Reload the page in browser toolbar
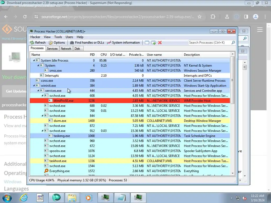Image resolution: width=271 pixels, height=203 pixels. pyautogui.click(x=25, y=17)
